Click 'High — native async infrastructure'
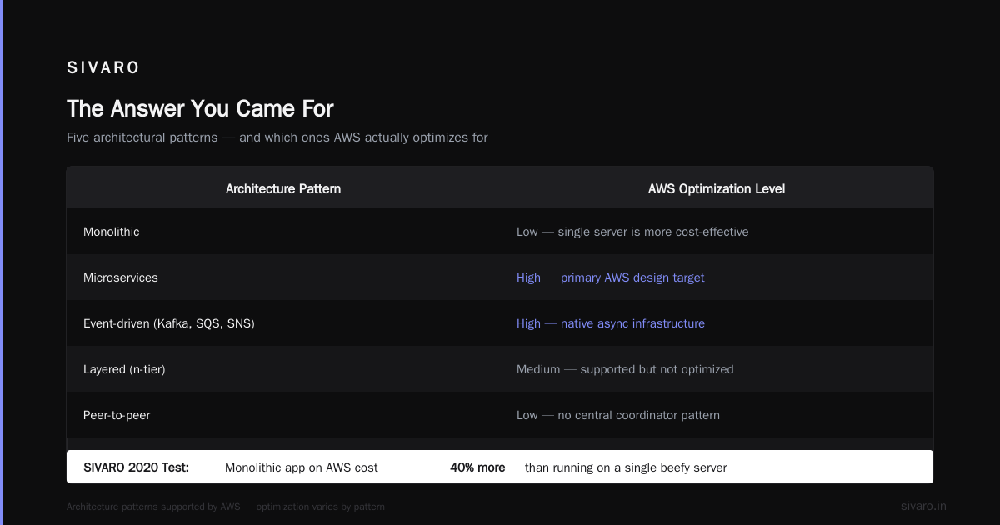 611,323
